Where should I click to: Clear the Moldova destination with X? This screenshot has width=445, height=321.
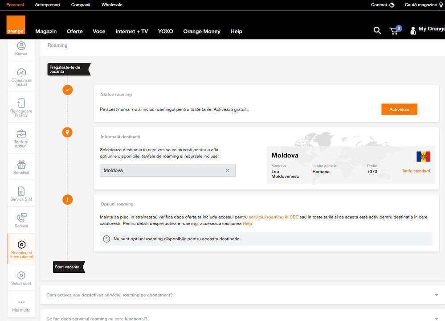[x=227, y=170]
